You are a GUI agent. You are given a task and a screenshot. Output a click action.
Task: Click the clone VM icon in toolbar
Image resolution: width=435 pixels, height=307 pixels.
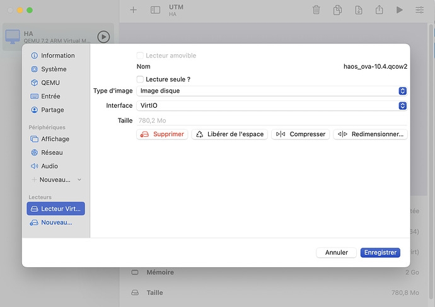pyautogui.click(x=338, y=10)
